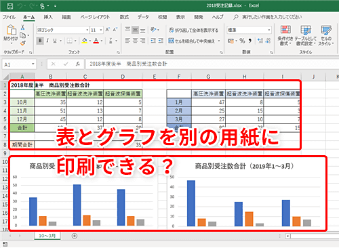Add a new sheet with plus icon
The height and width of the screenshot is (248, 339).
pos(75,236)
